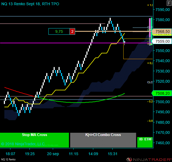Click the 7530,00 price axis label
172x162 pixels.
pyautogui.click(x=163, y=71)
